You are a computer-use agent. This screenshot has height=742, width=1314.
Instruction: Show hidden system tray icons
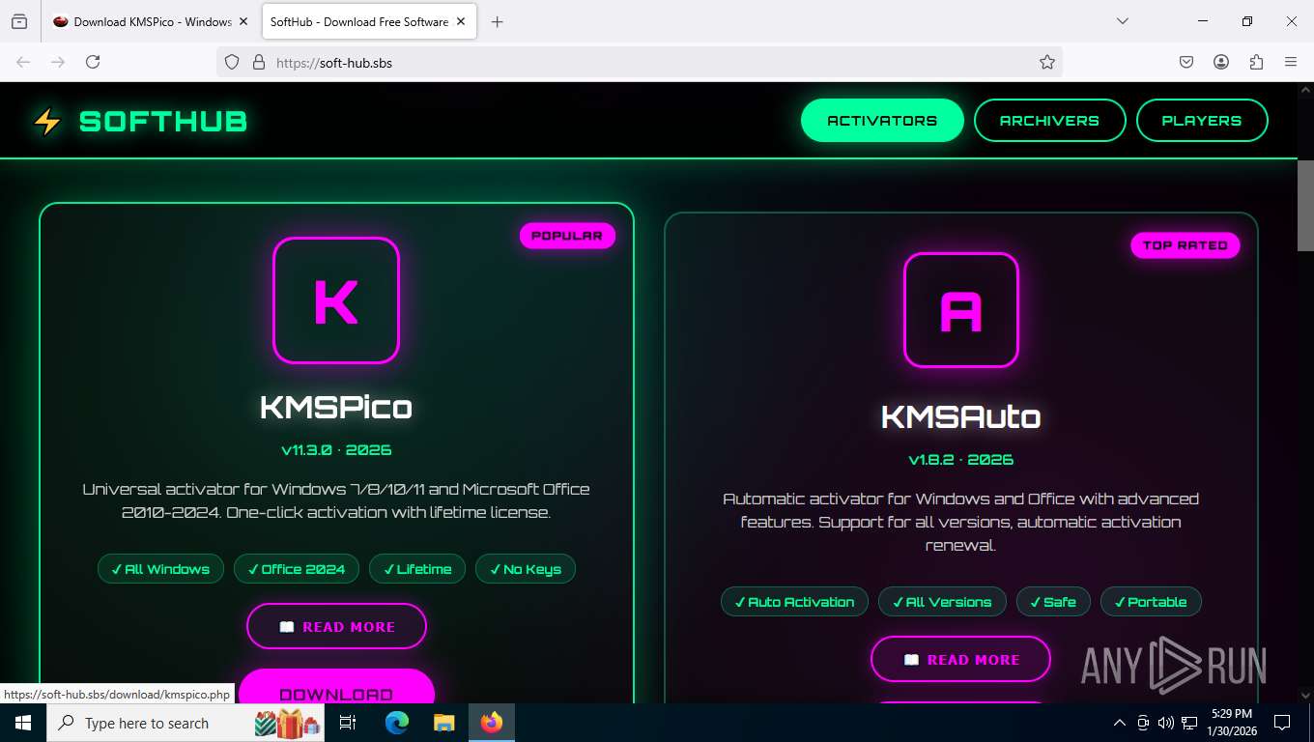click(x=1120, y=723)
